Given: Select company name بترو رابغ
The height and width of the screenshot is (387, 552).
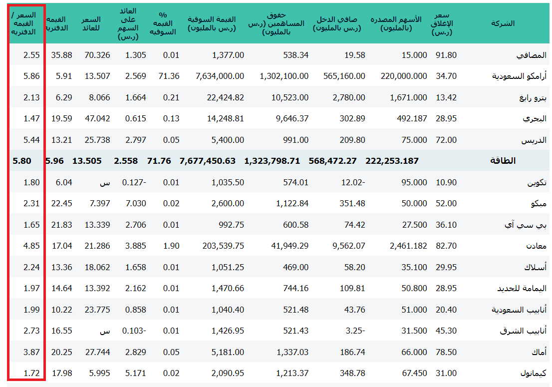Looking at the screenshot, I should (533, 97).
